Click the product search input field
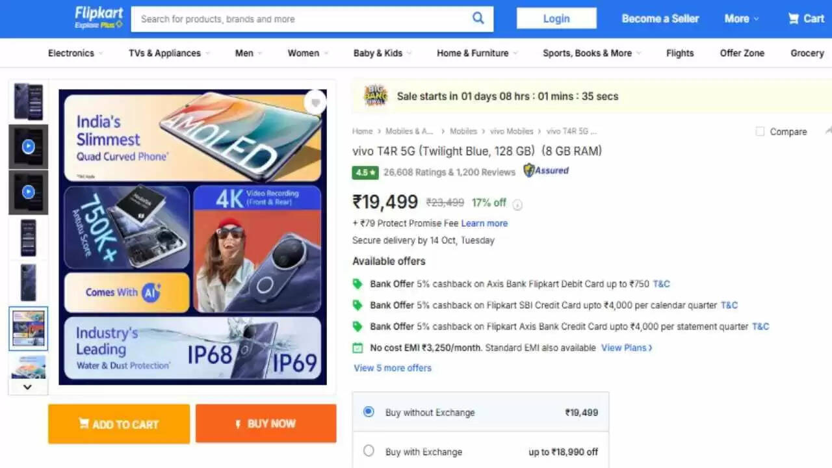Viewport: 832px width, 468px height. pyautogui.click(x=302, y=19)
